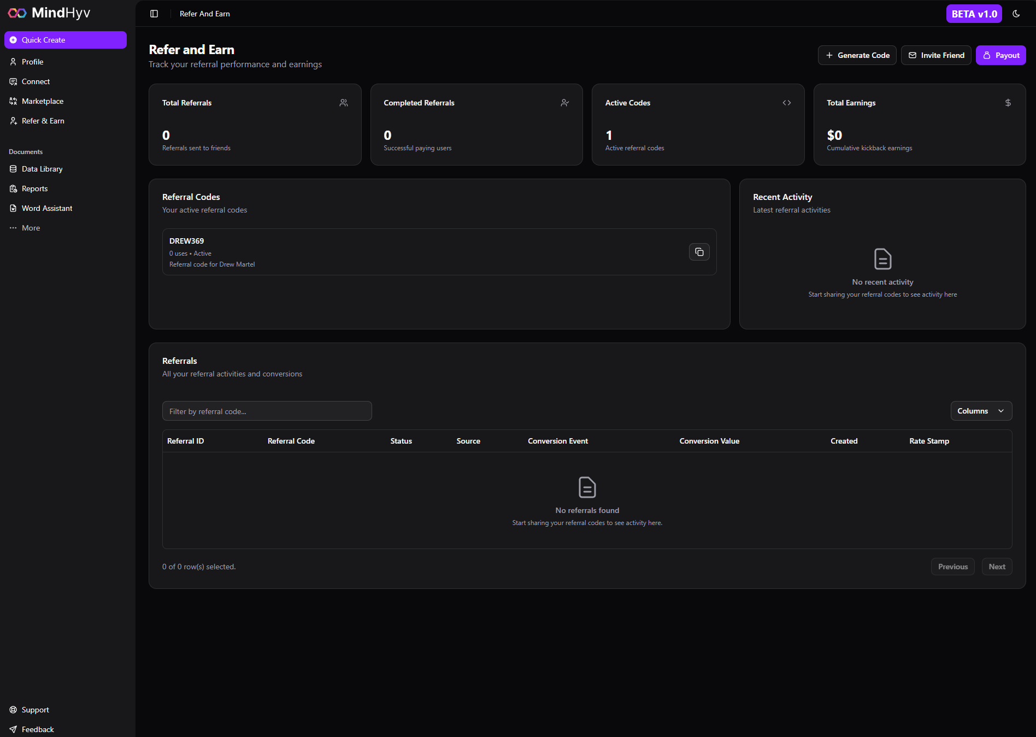
Task: Click the Data Library database icon
Action: (x=13, y=169)
